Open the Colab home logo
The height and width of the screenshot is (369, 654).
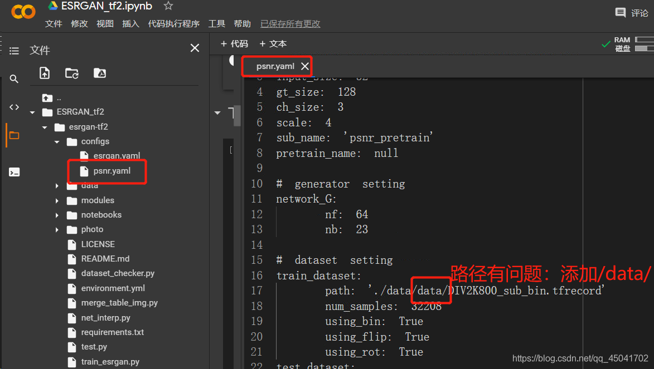[23, 11]
